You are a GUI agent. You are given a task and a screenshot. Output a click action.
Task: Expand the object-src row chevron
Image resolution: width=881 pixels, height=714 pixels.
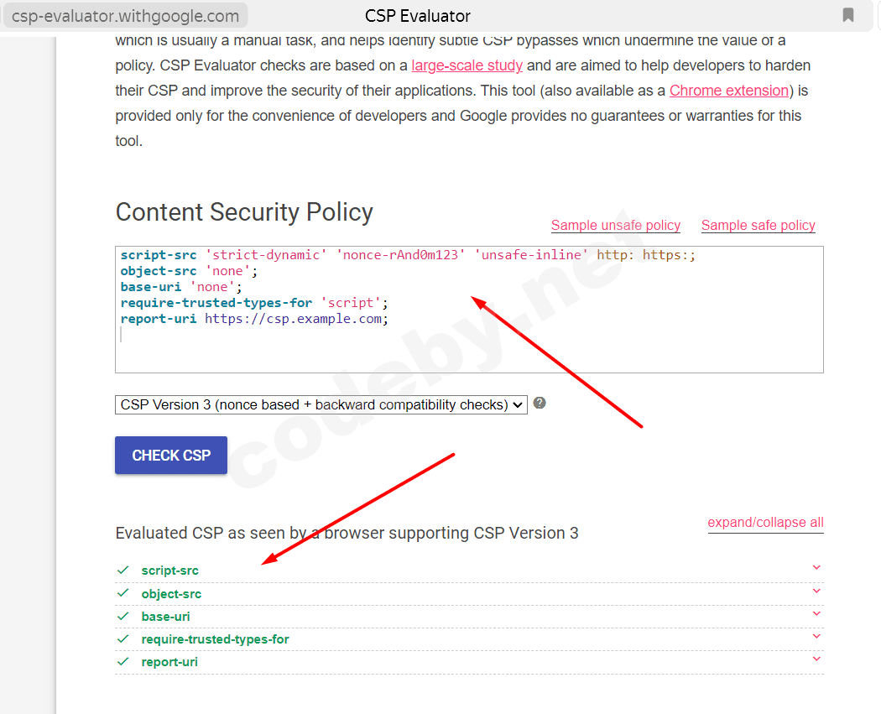(816, 591)
